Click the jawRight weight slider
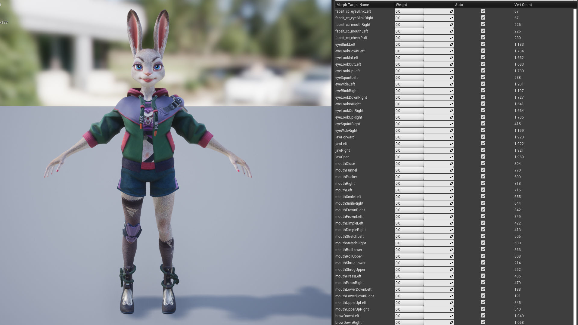578x325 pixels. 424,150
